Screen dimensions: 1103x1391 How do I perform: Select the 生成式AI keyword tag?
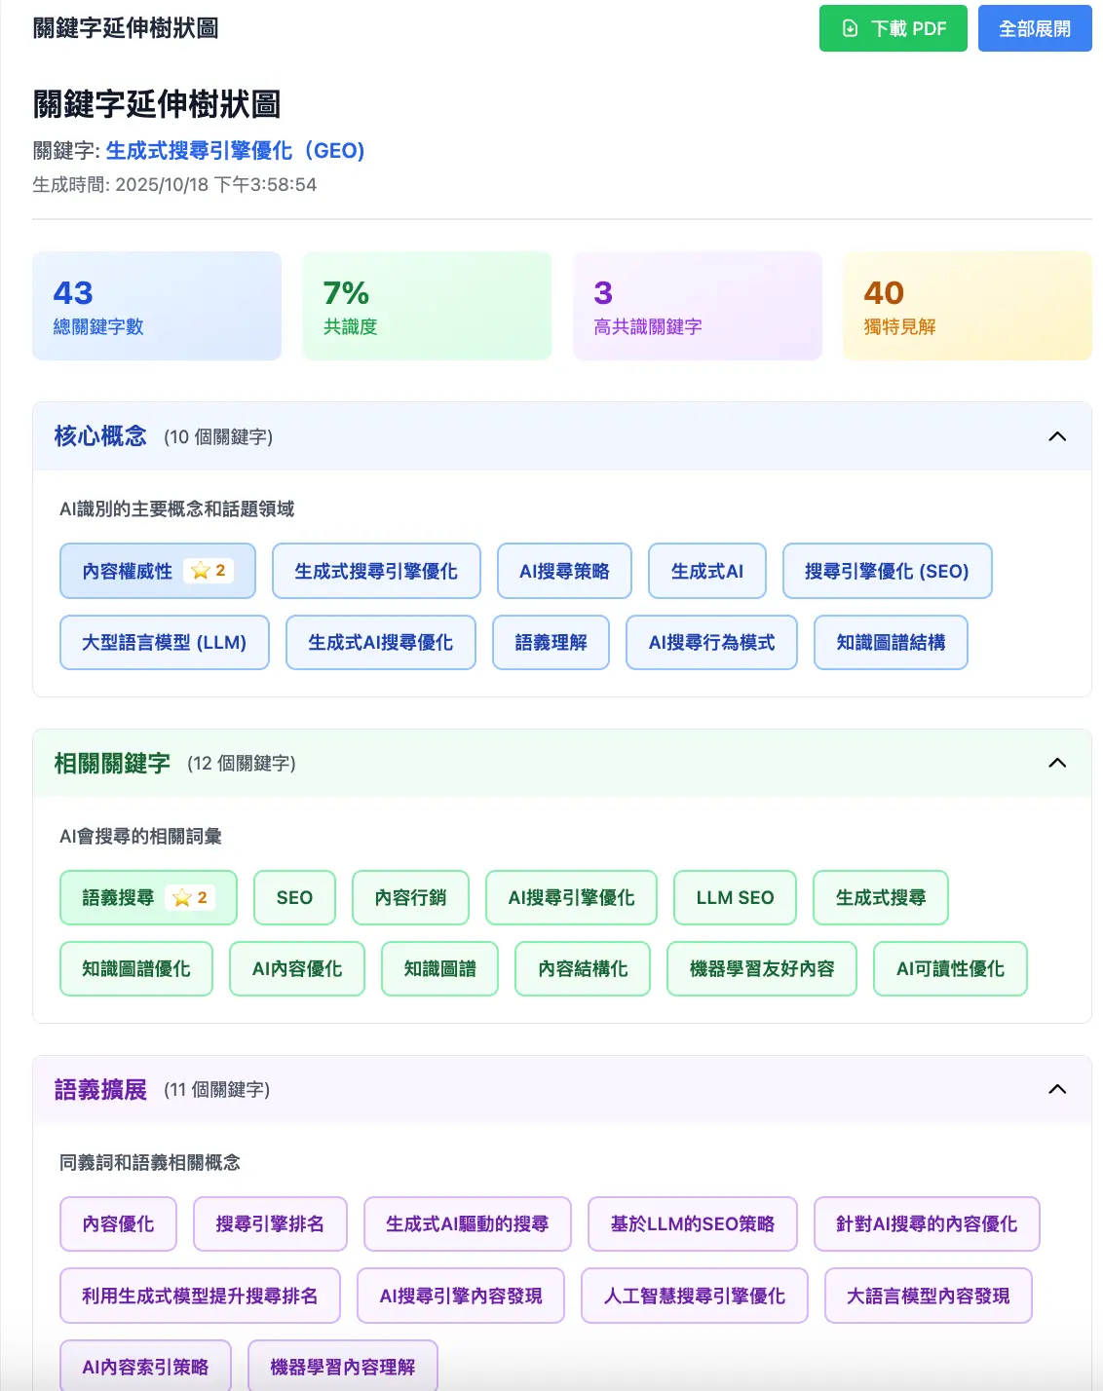706,571
